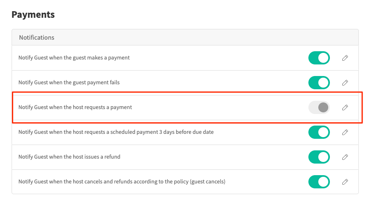Select "Notify Guest when the guest payment fails" row

(69, 83)
